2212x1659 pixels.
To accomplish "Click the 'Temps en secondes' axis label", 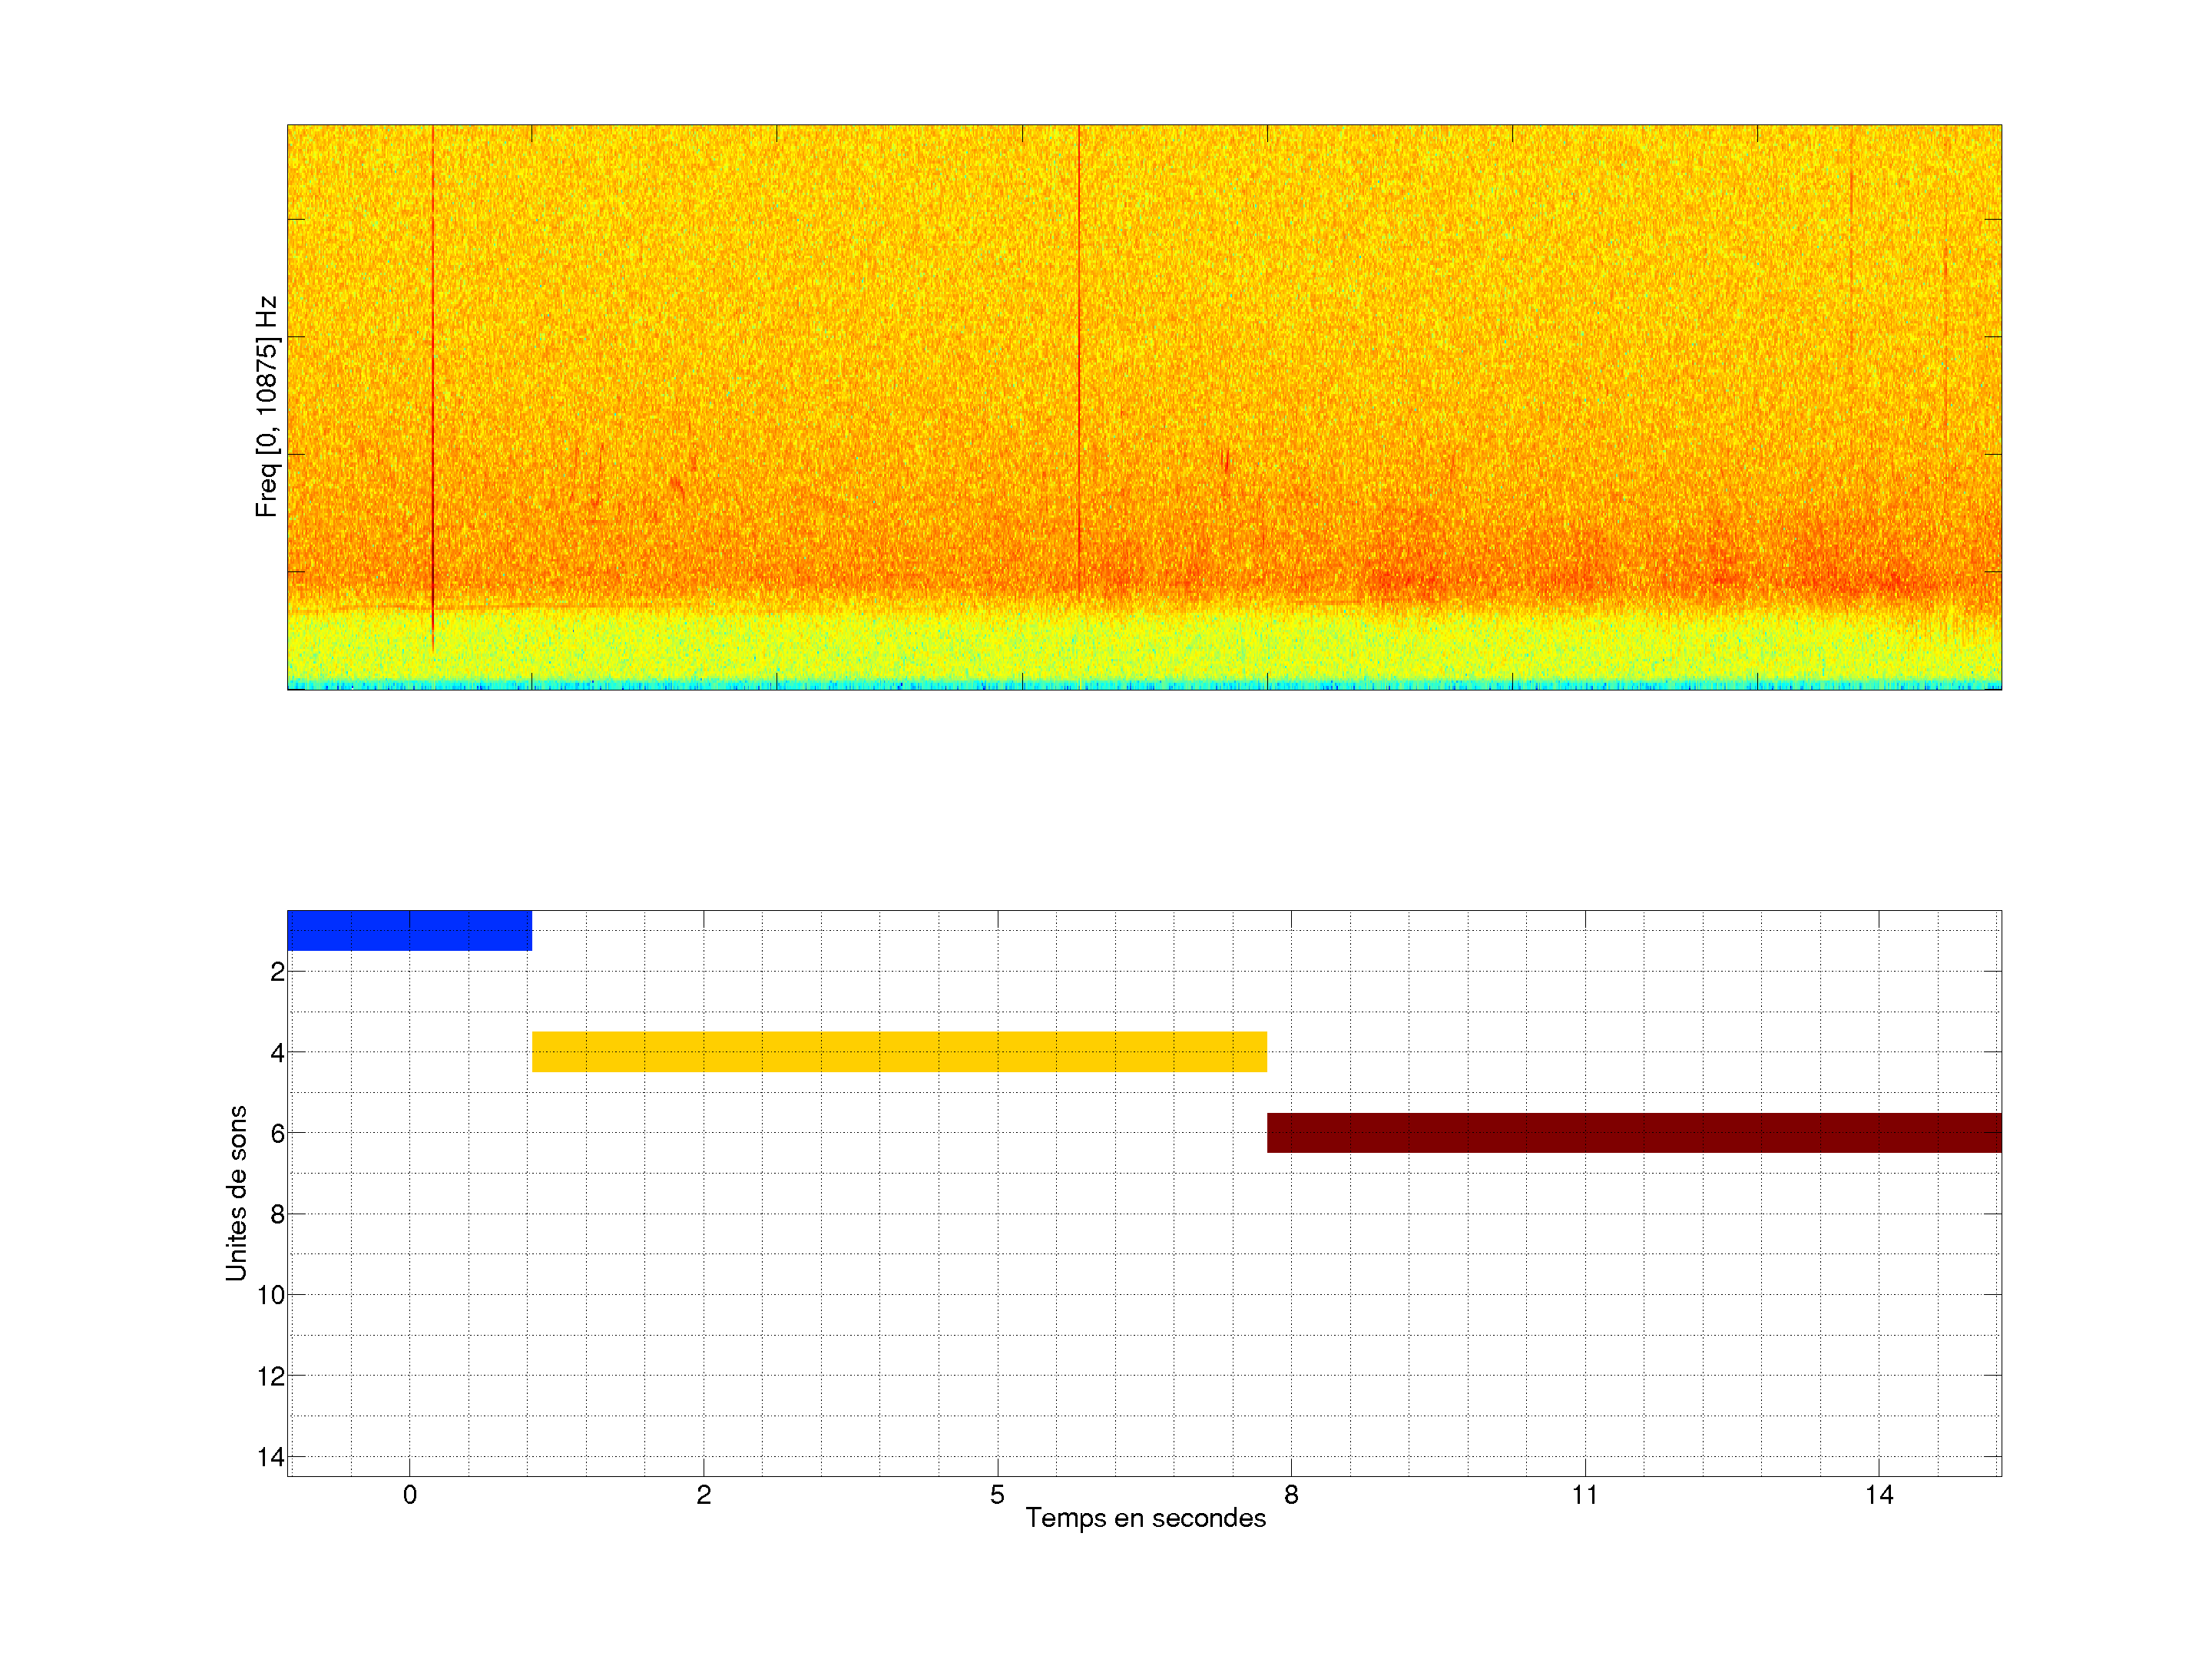I will 1145,1518.
